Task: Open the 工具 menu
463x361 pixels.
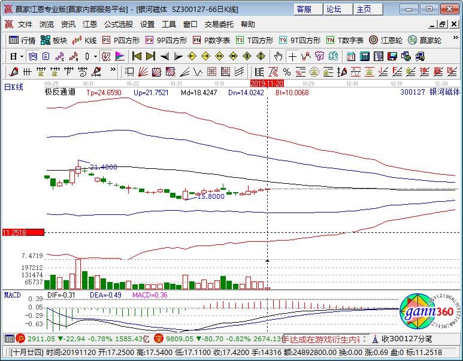Action: [168, 24]
